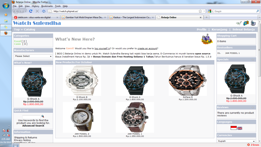Click the magnifier in Google search box
This screenshot has height=147, width=261.
258,11
